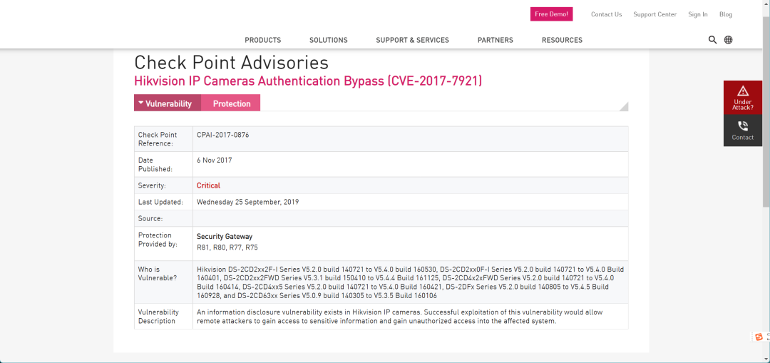The height and width of the screenshot is (363, 770).
Task: Open the RESOURCES menu
Action: click(563, 40)
